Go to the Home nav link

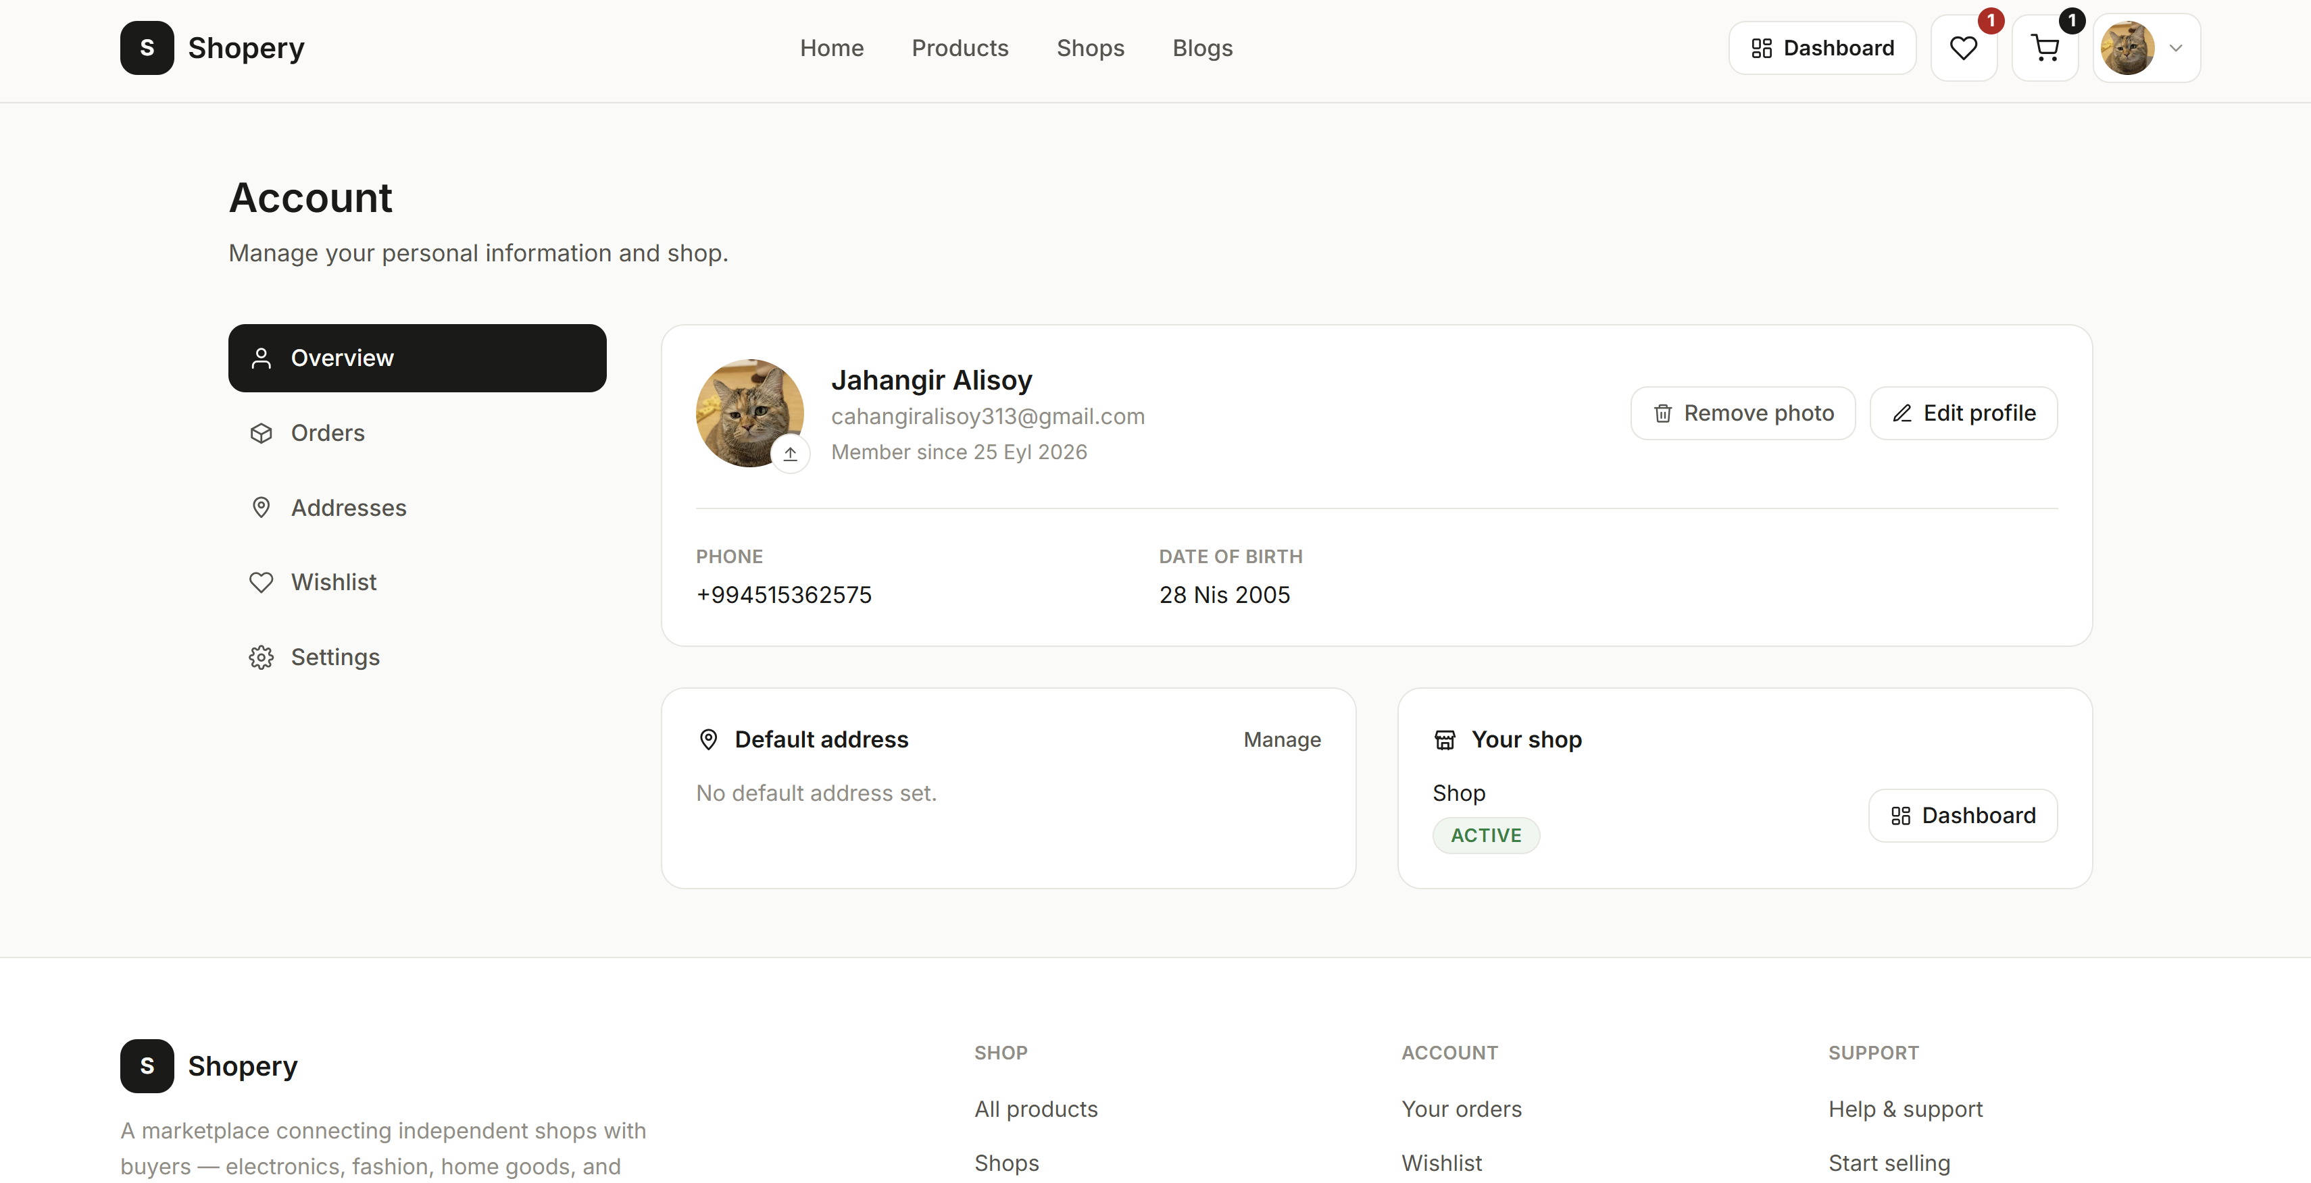coord(832,49)
